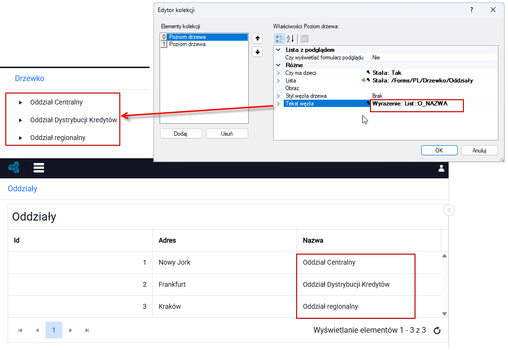Move collection element down with arrow button
508x350 pixels.
(257, 52)
